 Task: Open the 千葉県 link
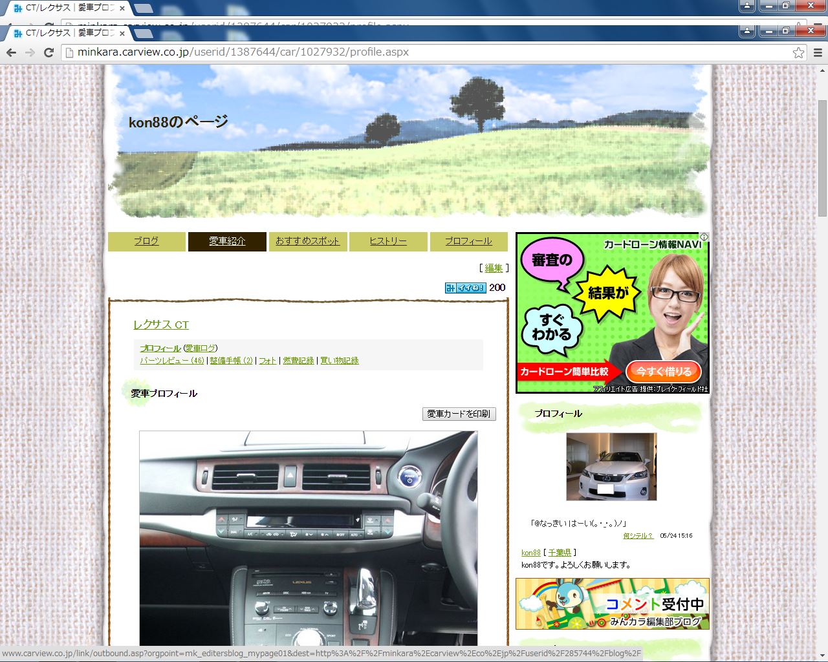(560, 553)
